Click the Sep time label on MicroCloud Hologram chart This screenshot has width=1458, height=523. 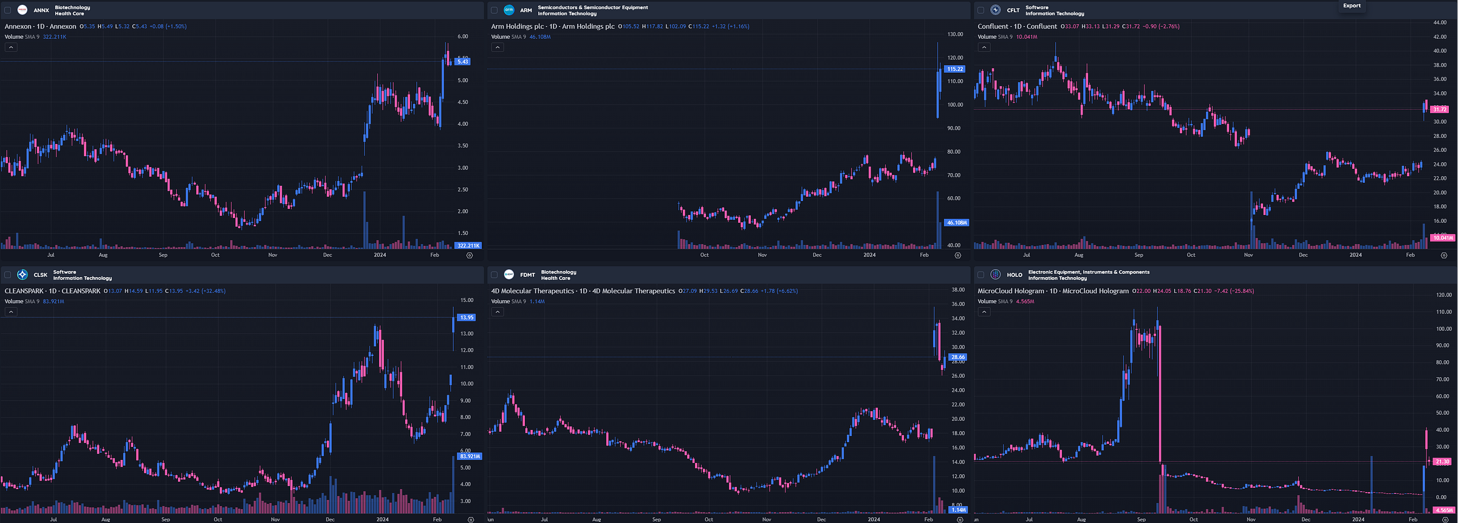(x=1141, y=519)
